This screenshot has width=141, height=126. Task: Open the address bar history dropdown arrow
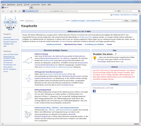(115, 11)
